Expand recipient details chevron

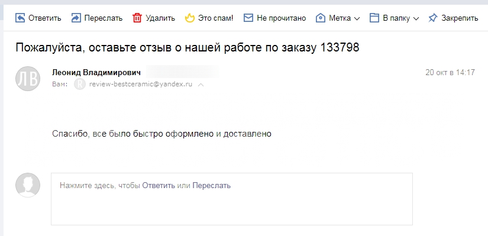[x=201, y=85]
